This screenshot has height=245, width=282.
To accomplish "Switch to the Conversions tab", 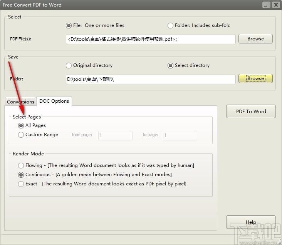I will tap(20, 102).
